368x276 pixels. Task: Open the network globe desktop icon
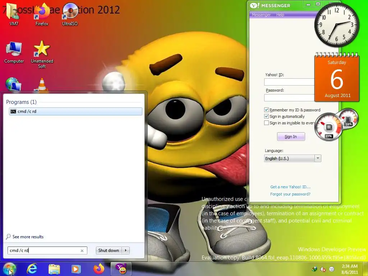pyautogui.click(x=13, y=84)
